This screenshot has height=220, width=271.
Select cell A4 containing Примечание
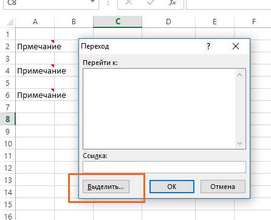(x=35, y=70)
